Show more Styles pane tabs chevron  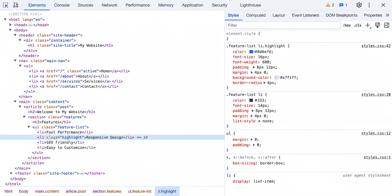click(387, 15)
